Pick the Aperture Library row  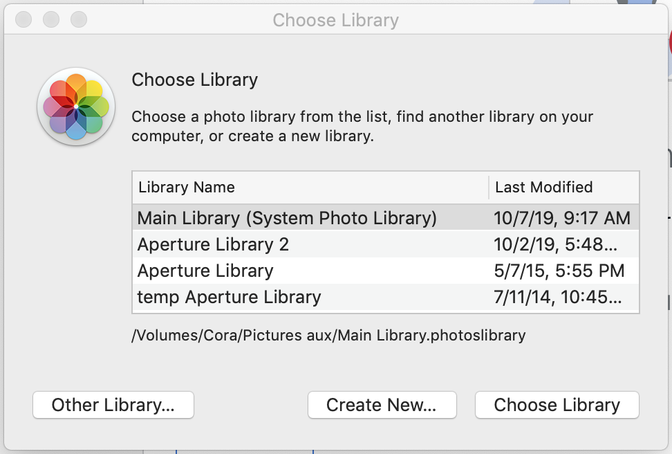(205, 271)
